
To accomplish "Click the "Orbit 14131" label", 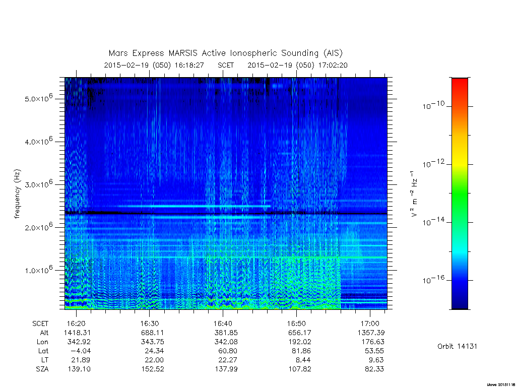I will (x=457, y=346).
